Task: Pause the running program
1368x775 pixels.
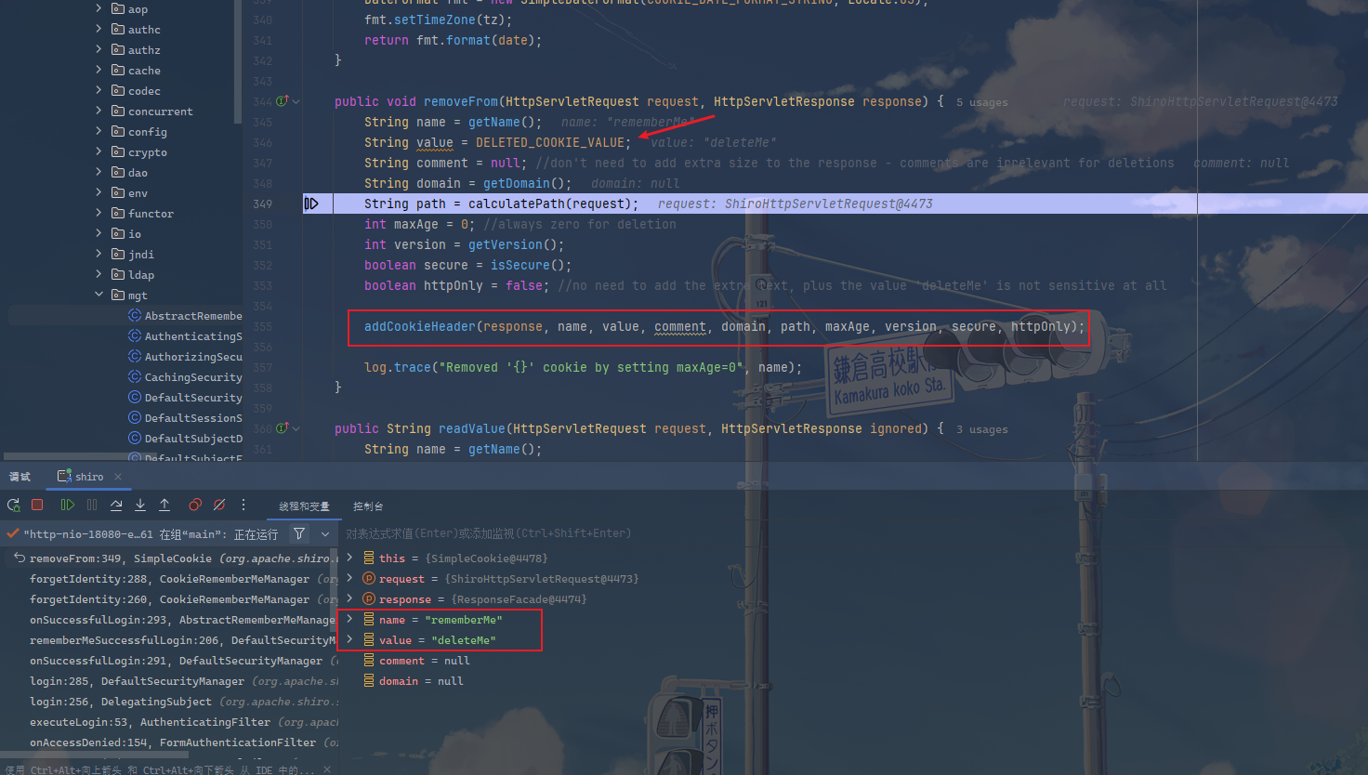Action: click(x=91, y=505)
